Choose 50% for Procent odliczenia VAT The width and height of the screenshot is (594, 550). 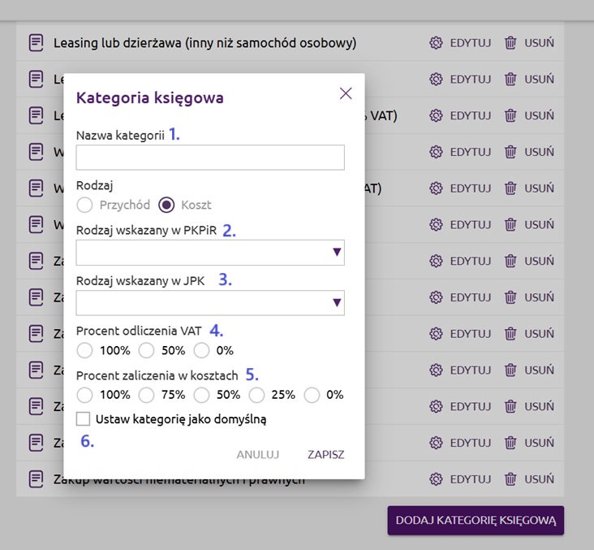coord(147,351)
